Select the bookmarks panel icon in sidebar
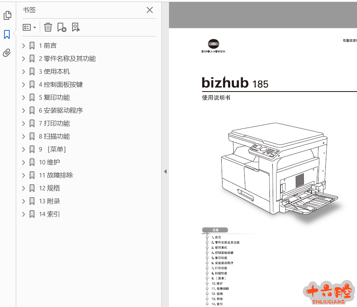This screenshot has width=357, height=307. pos(7,34)
